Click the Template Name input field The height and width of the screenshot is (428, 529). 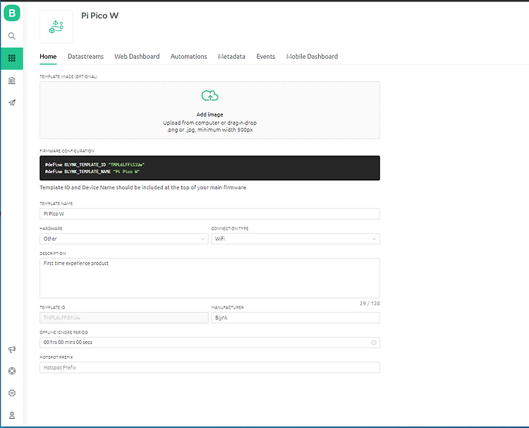click(210, 214)
